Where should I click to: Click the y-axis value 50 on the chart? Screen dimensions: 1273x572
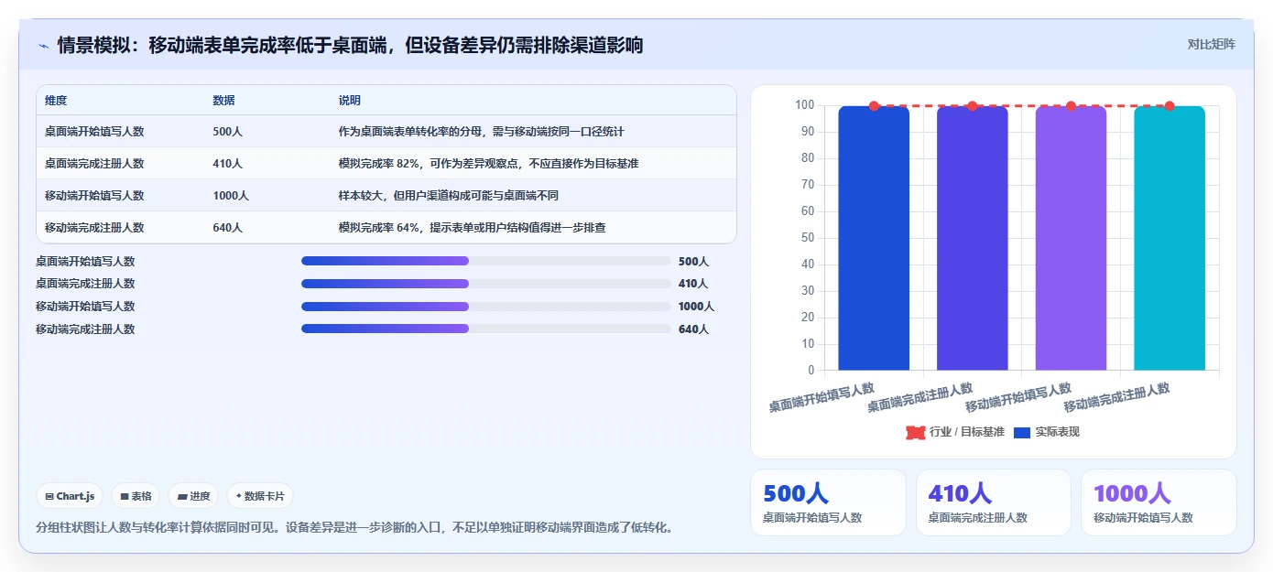(x=808, y=238)
